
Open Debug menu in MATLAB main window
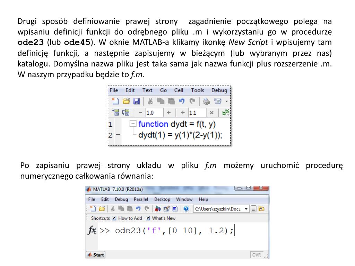pos(121,199)
